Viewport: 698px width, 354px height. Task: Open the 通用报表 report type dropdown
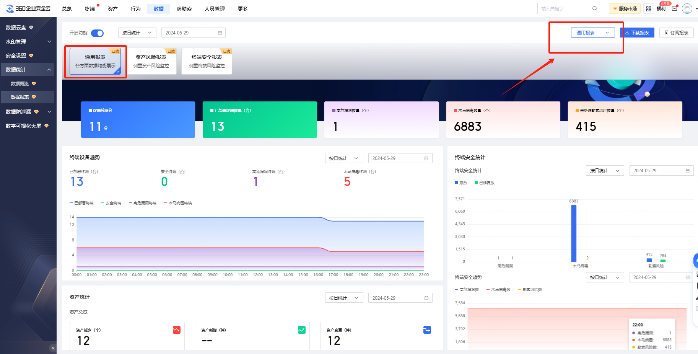[592, 33]
